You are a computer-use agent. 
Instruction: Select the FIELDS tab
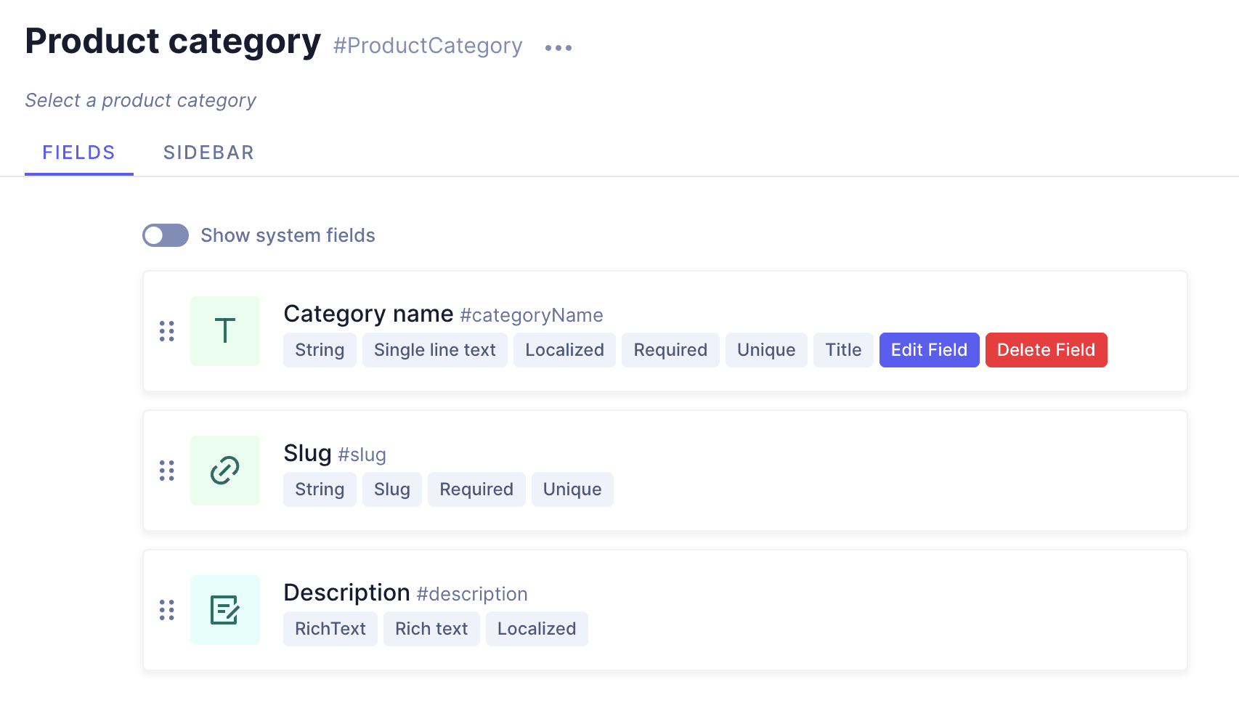78,152
